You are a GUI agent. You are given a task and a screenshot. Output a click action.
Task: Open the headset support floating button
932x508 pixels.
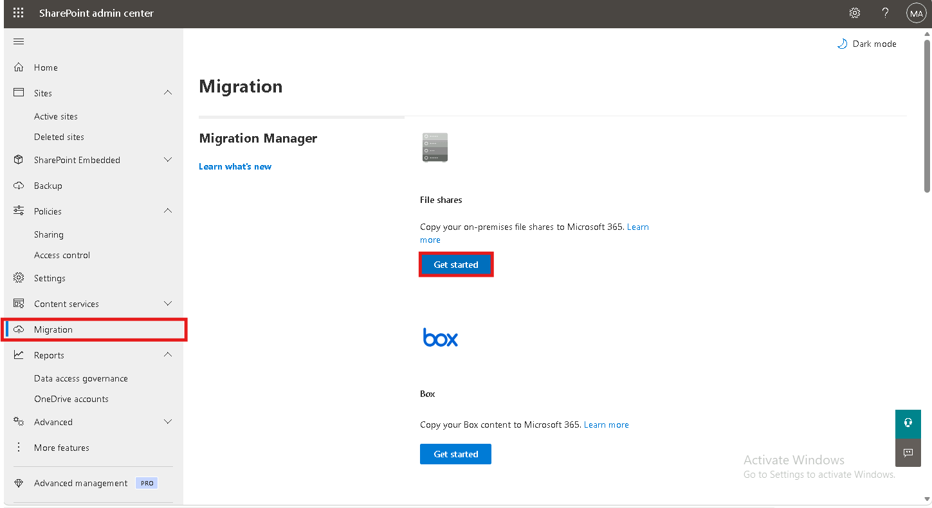(908, 423)
